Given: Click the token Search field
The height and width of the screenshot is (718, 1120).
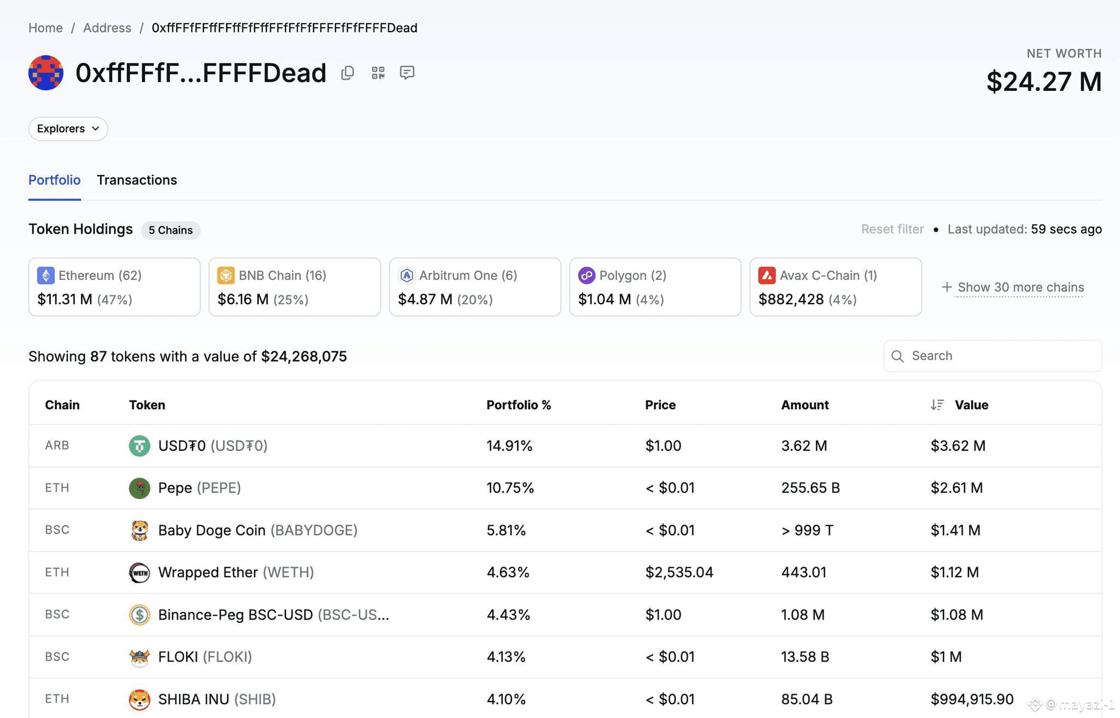Looking at the screenshot, I should point(993,356).
